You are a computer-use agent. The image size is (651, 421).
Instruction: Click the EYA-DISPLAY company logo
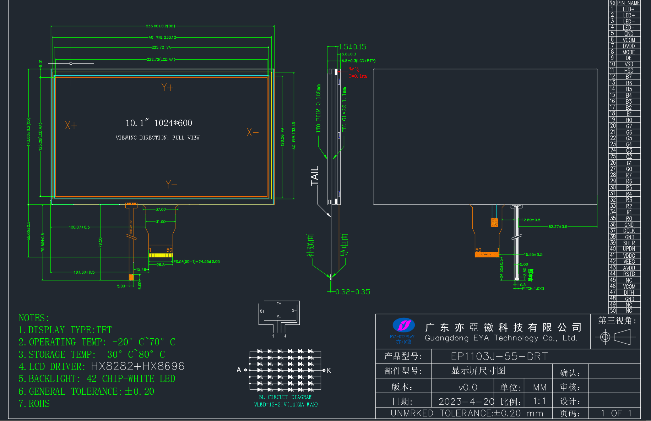point(403,331)
